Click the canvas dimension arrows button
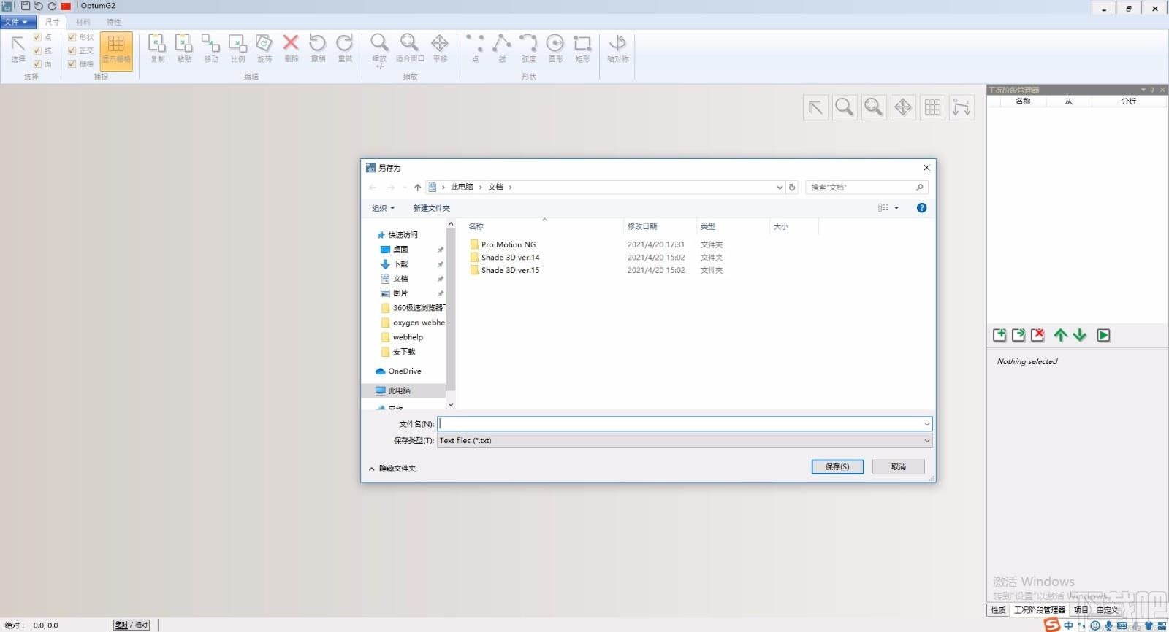This screenshot has height=632, width=1169. point(962,108)
